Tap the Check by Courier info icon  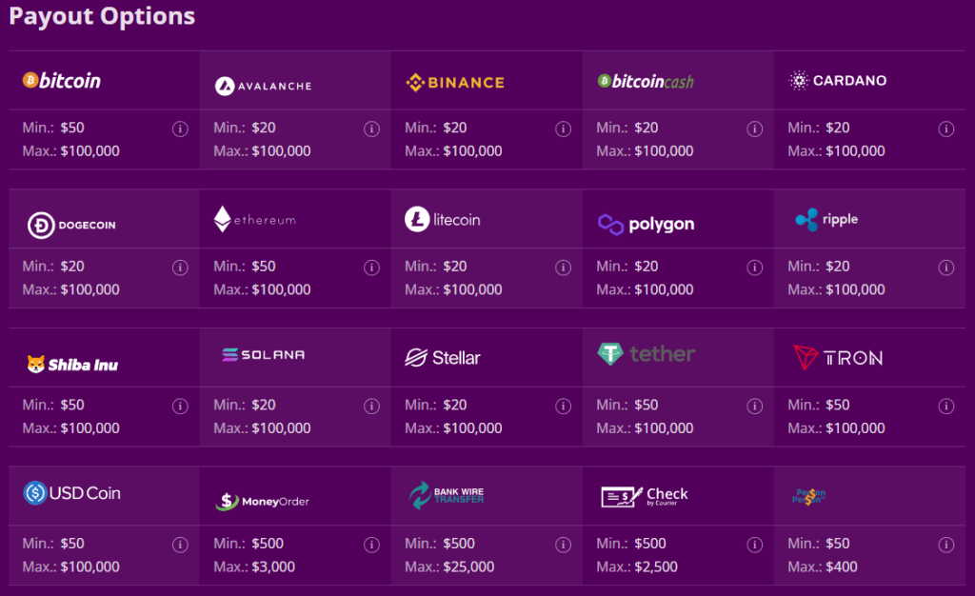tap(755, 545)
